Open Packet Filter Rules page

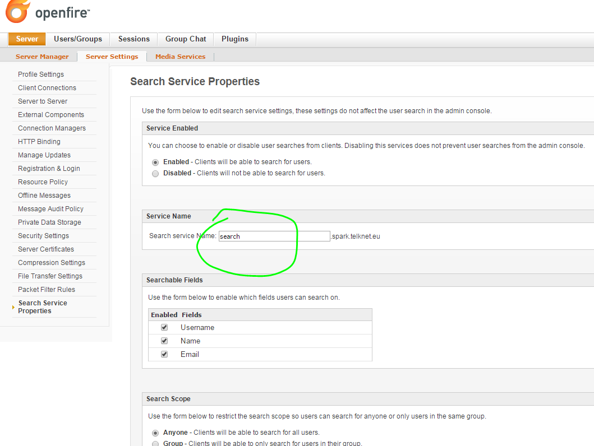click(47, 290)
